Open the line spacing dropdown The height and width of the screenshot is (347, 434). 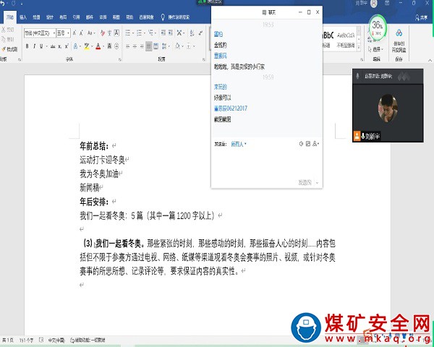tap(166, 46)
